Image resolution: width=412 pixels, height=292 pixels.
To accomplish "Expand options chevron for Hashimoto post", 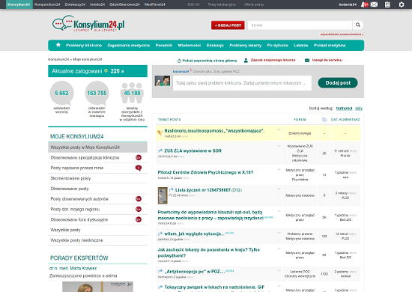I will pos(279,130).
